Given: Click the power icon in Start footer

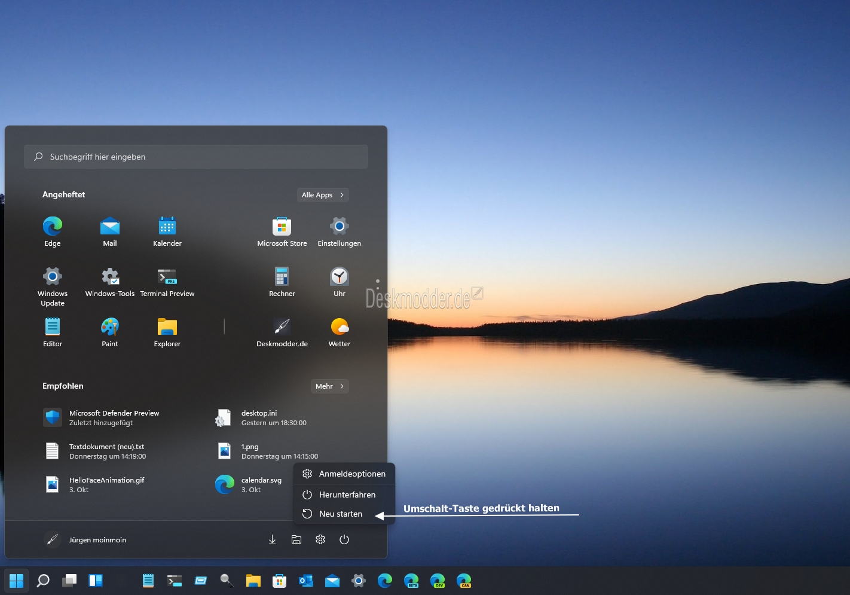Looking at the screenshot, I should tap(344, 539).
